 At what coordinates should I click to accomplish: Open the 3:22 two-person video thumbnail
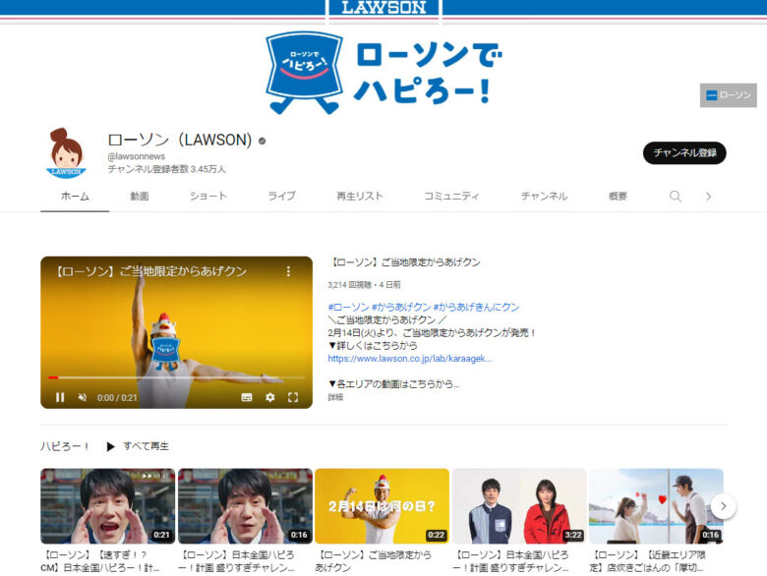coord(519,506)
